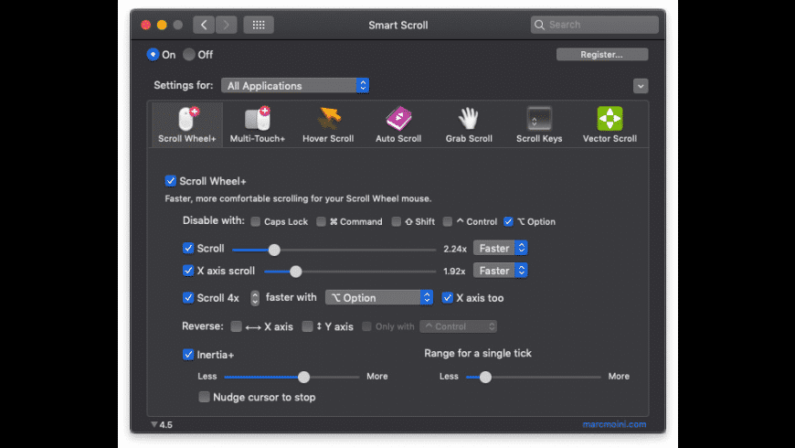Enable Reverse Y axis checkbox
Screen dimensions: 795x448
pos(307,326)
